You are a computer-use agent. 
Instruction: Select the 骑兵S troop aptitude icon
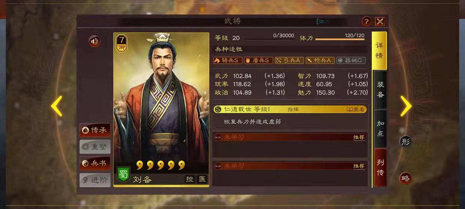228,60
